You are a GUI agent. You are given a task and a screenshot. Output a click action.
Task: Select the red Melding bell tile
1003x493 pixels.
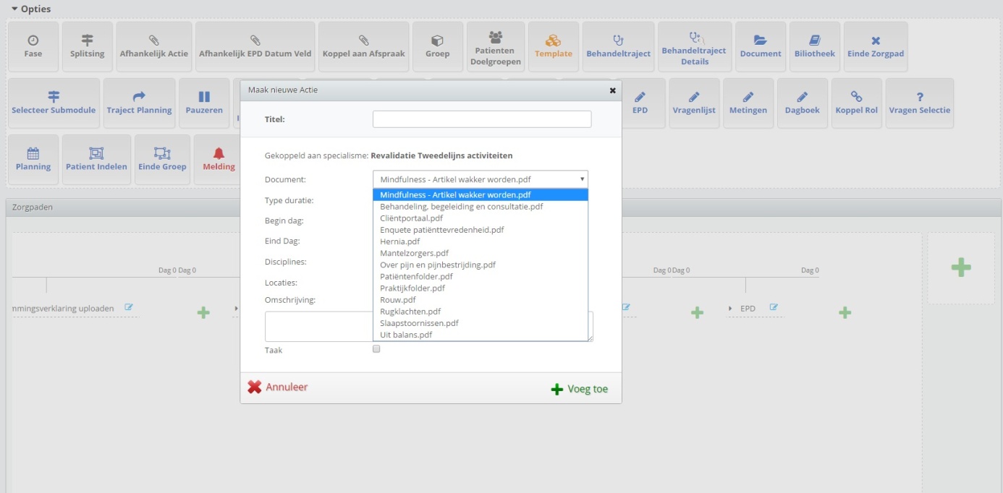click(x=219, y=160)
